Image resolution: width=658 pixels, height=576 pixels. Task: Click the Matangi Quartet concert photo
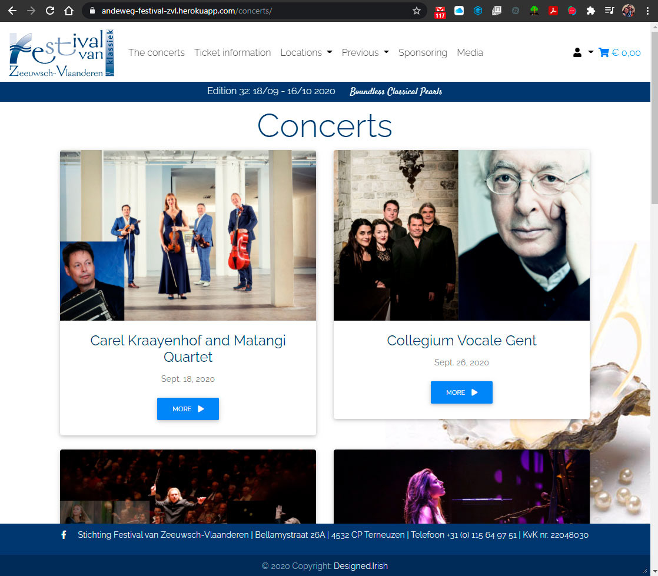[188, 235]
